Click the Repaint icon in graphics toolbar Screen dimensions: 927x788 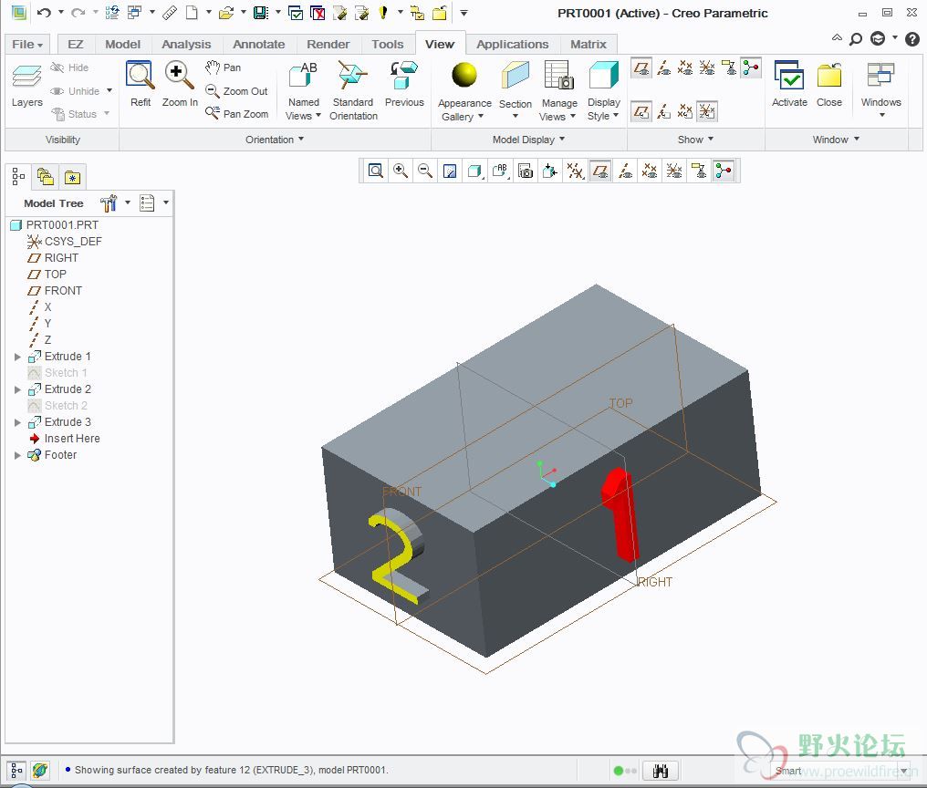[450, 171]
